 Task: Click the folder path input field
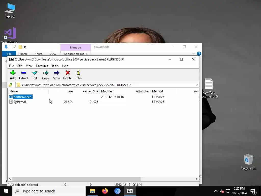point(107,85)
